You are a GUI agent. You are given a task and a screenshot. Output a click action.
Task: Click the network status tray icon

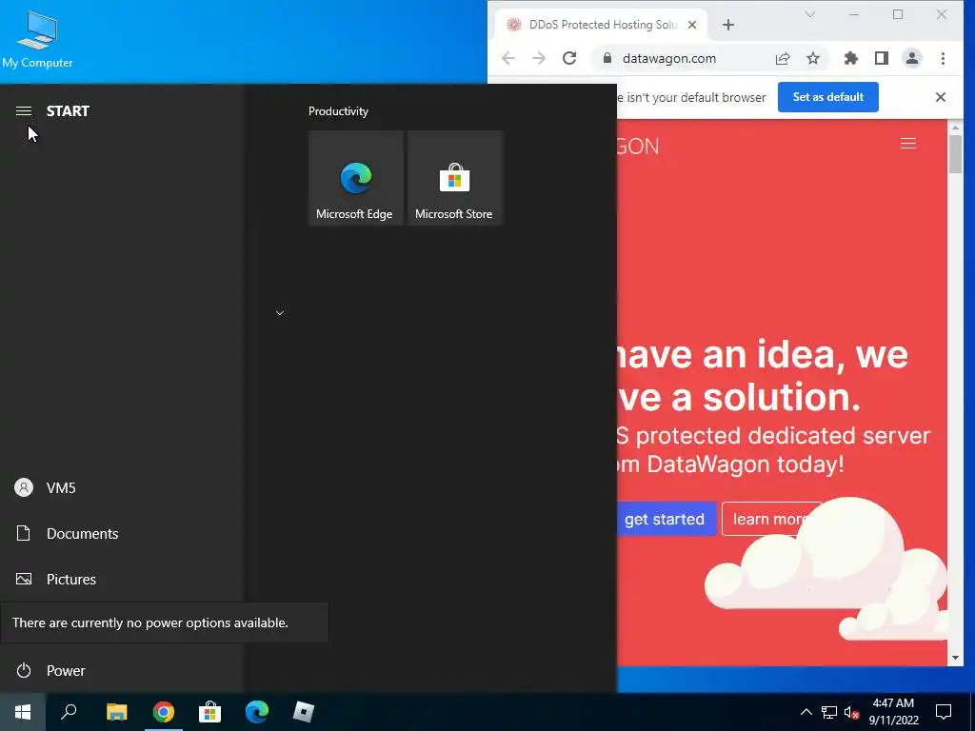[x=829, y=712]
